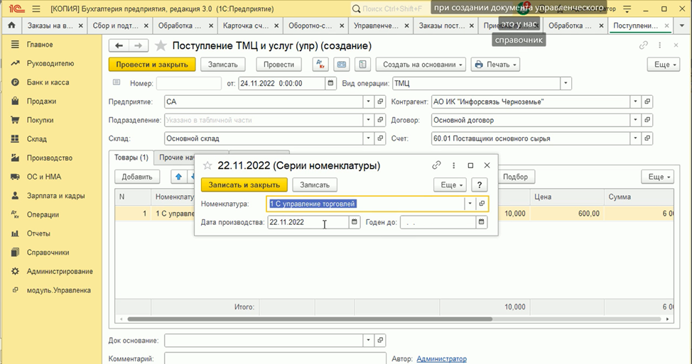
Task: Expand Склад dropdown arrow
Action: (369, 138)
